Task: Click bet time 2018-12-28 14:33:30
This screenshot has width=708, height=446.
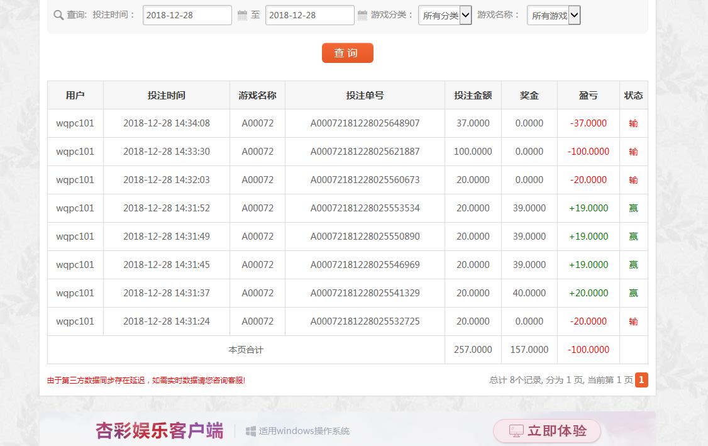Action: [x=167, y=152]
